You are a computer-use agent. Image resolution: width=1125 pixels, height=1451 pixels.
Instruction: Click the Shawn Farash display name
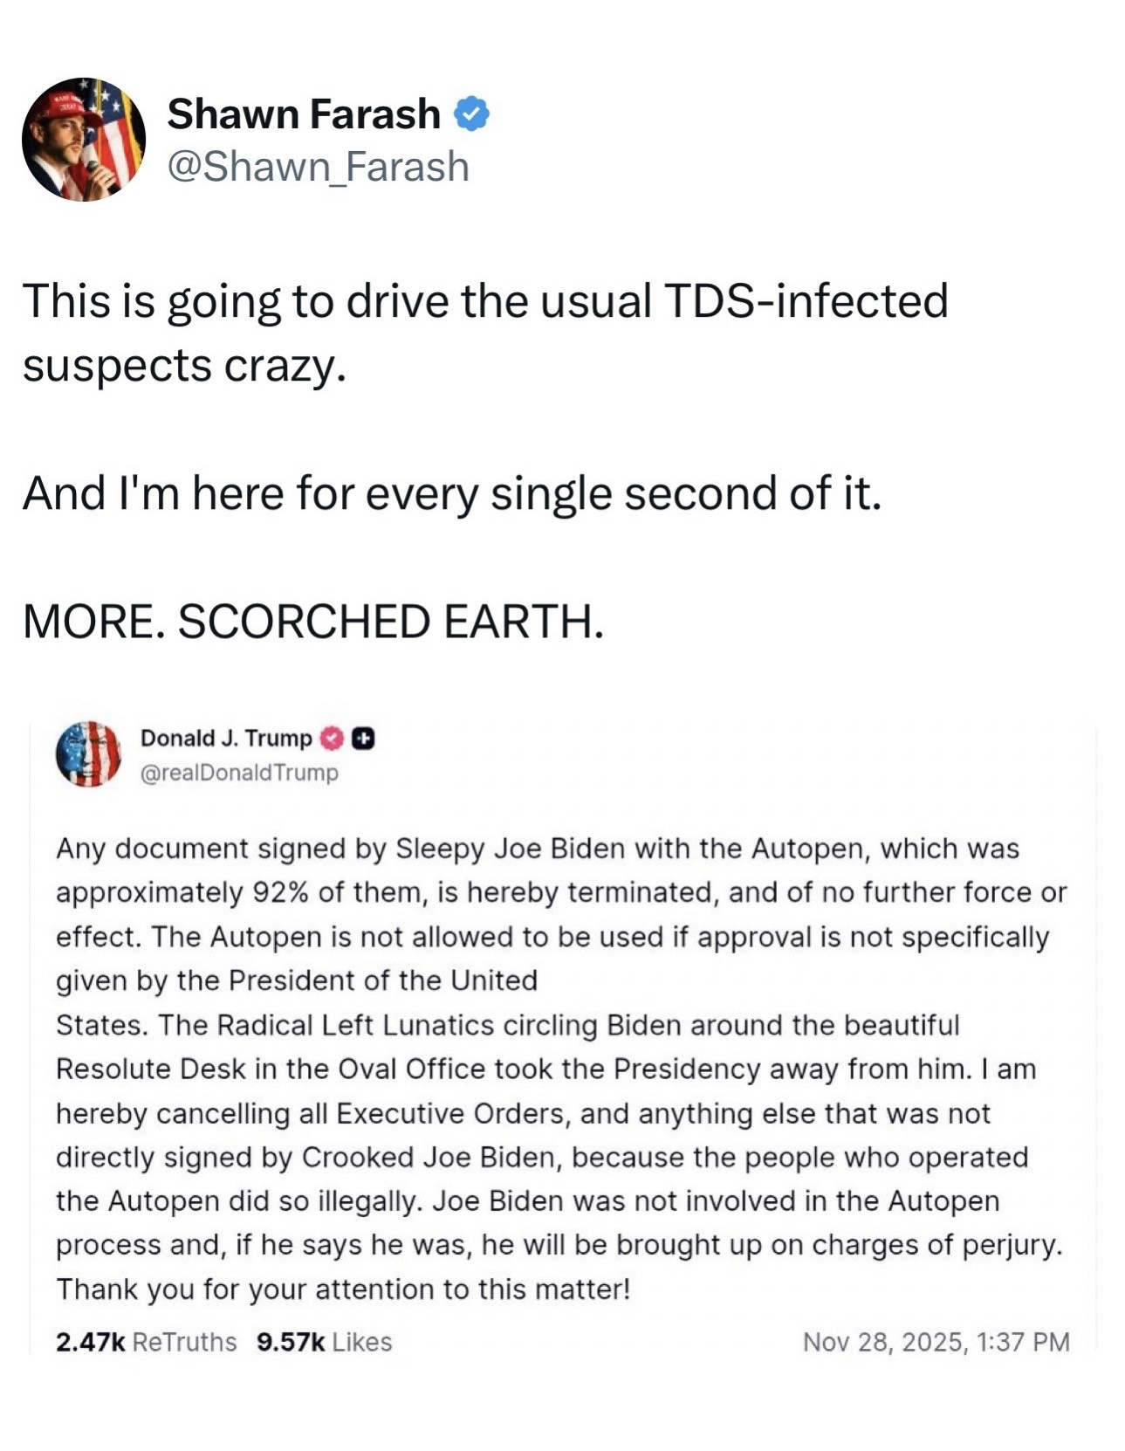point(304,114)
